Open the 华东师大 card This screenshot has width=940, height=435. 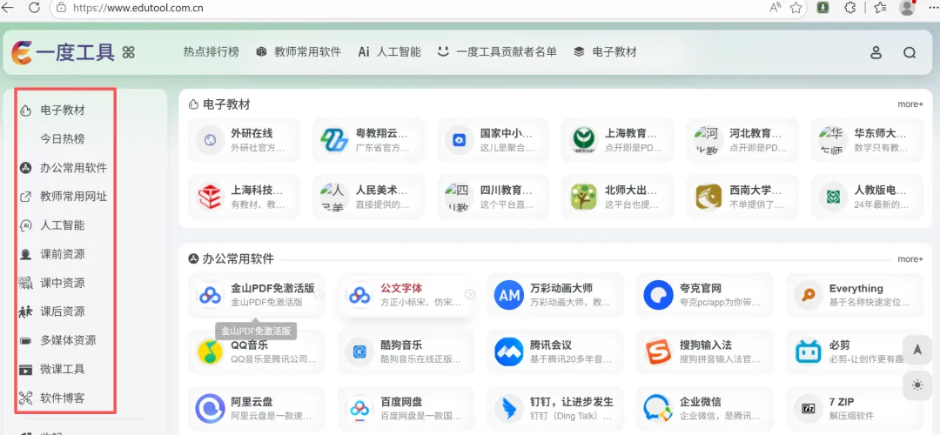(x=867, y=139)
